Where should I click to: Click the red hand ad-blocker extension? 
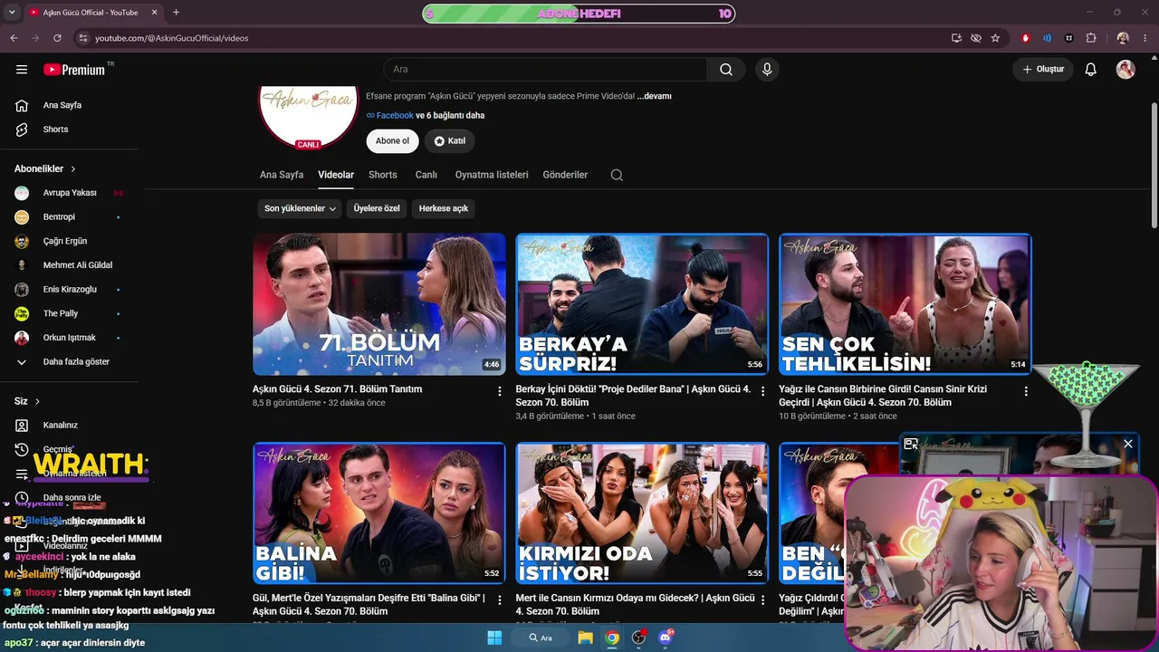click(1026, 38)
